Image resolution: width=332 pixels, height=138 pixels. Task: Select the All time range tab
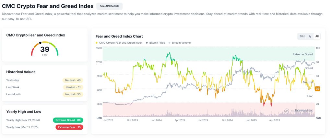(x=317, y=36)
